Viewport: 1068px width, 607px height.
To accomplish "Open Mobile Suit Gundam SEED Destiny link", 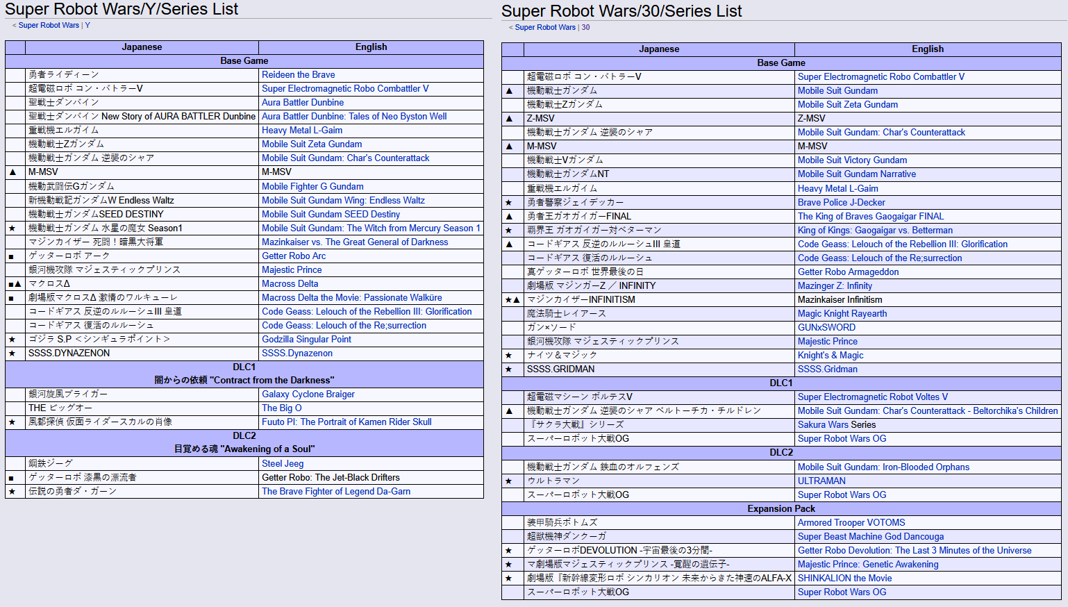I will click(331, 215).
